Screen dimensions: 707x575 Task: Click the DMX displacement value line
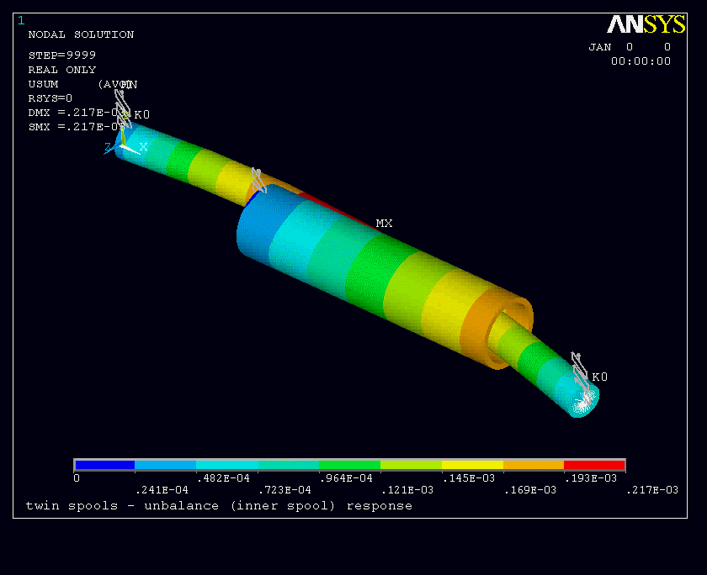tap(75, 113)
